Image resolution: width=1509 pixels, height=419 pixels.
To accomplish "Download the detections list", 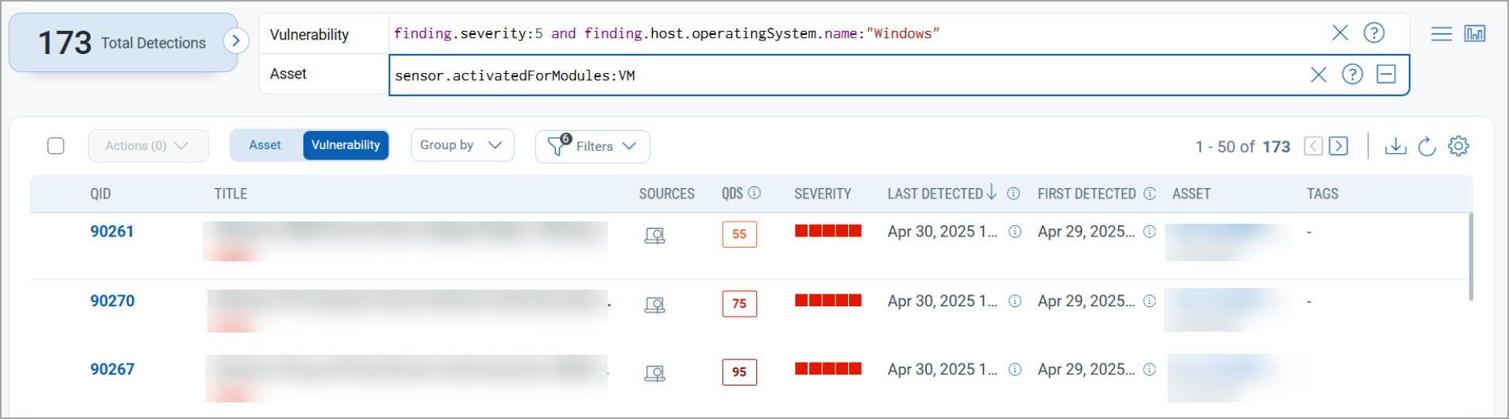I will click(x=1395, y=146).
